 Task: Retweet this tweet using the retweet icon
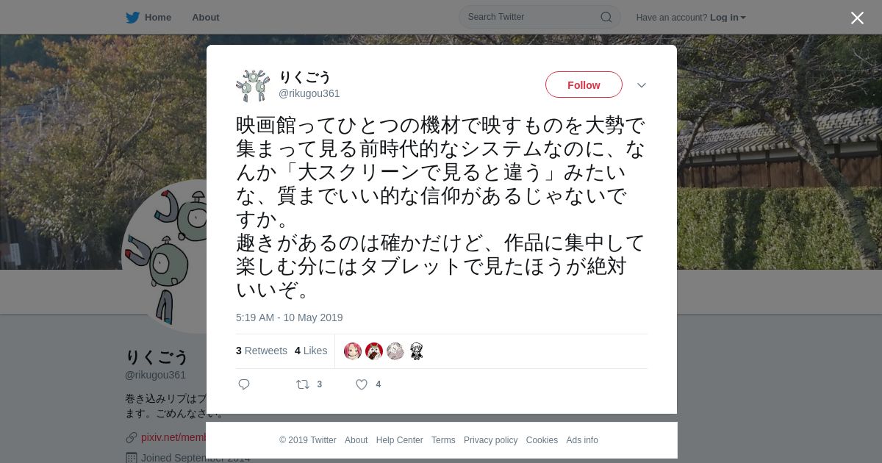pos(303,384)
